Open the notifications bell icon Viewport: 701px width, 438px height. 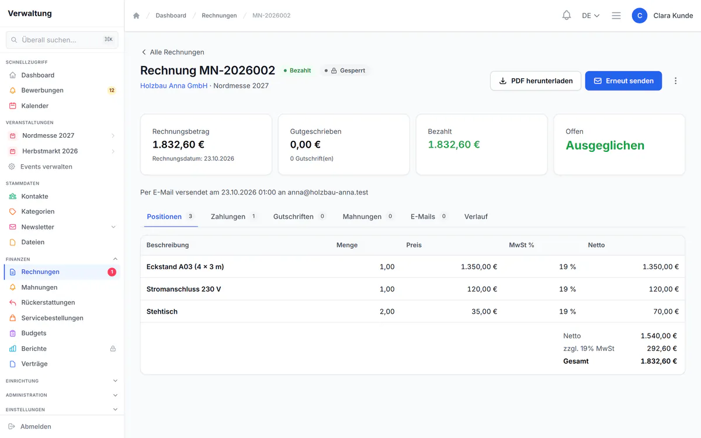click(x=566, y=16)
